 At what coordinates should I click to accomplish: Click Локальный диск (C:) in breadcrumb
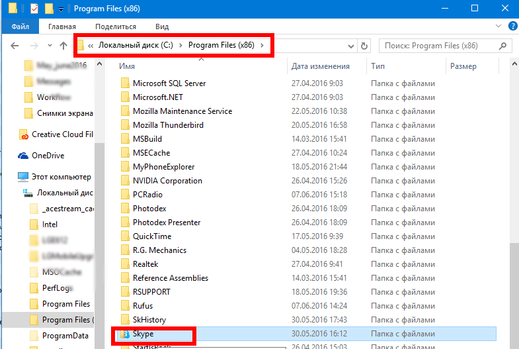click(x=139, y=46)
